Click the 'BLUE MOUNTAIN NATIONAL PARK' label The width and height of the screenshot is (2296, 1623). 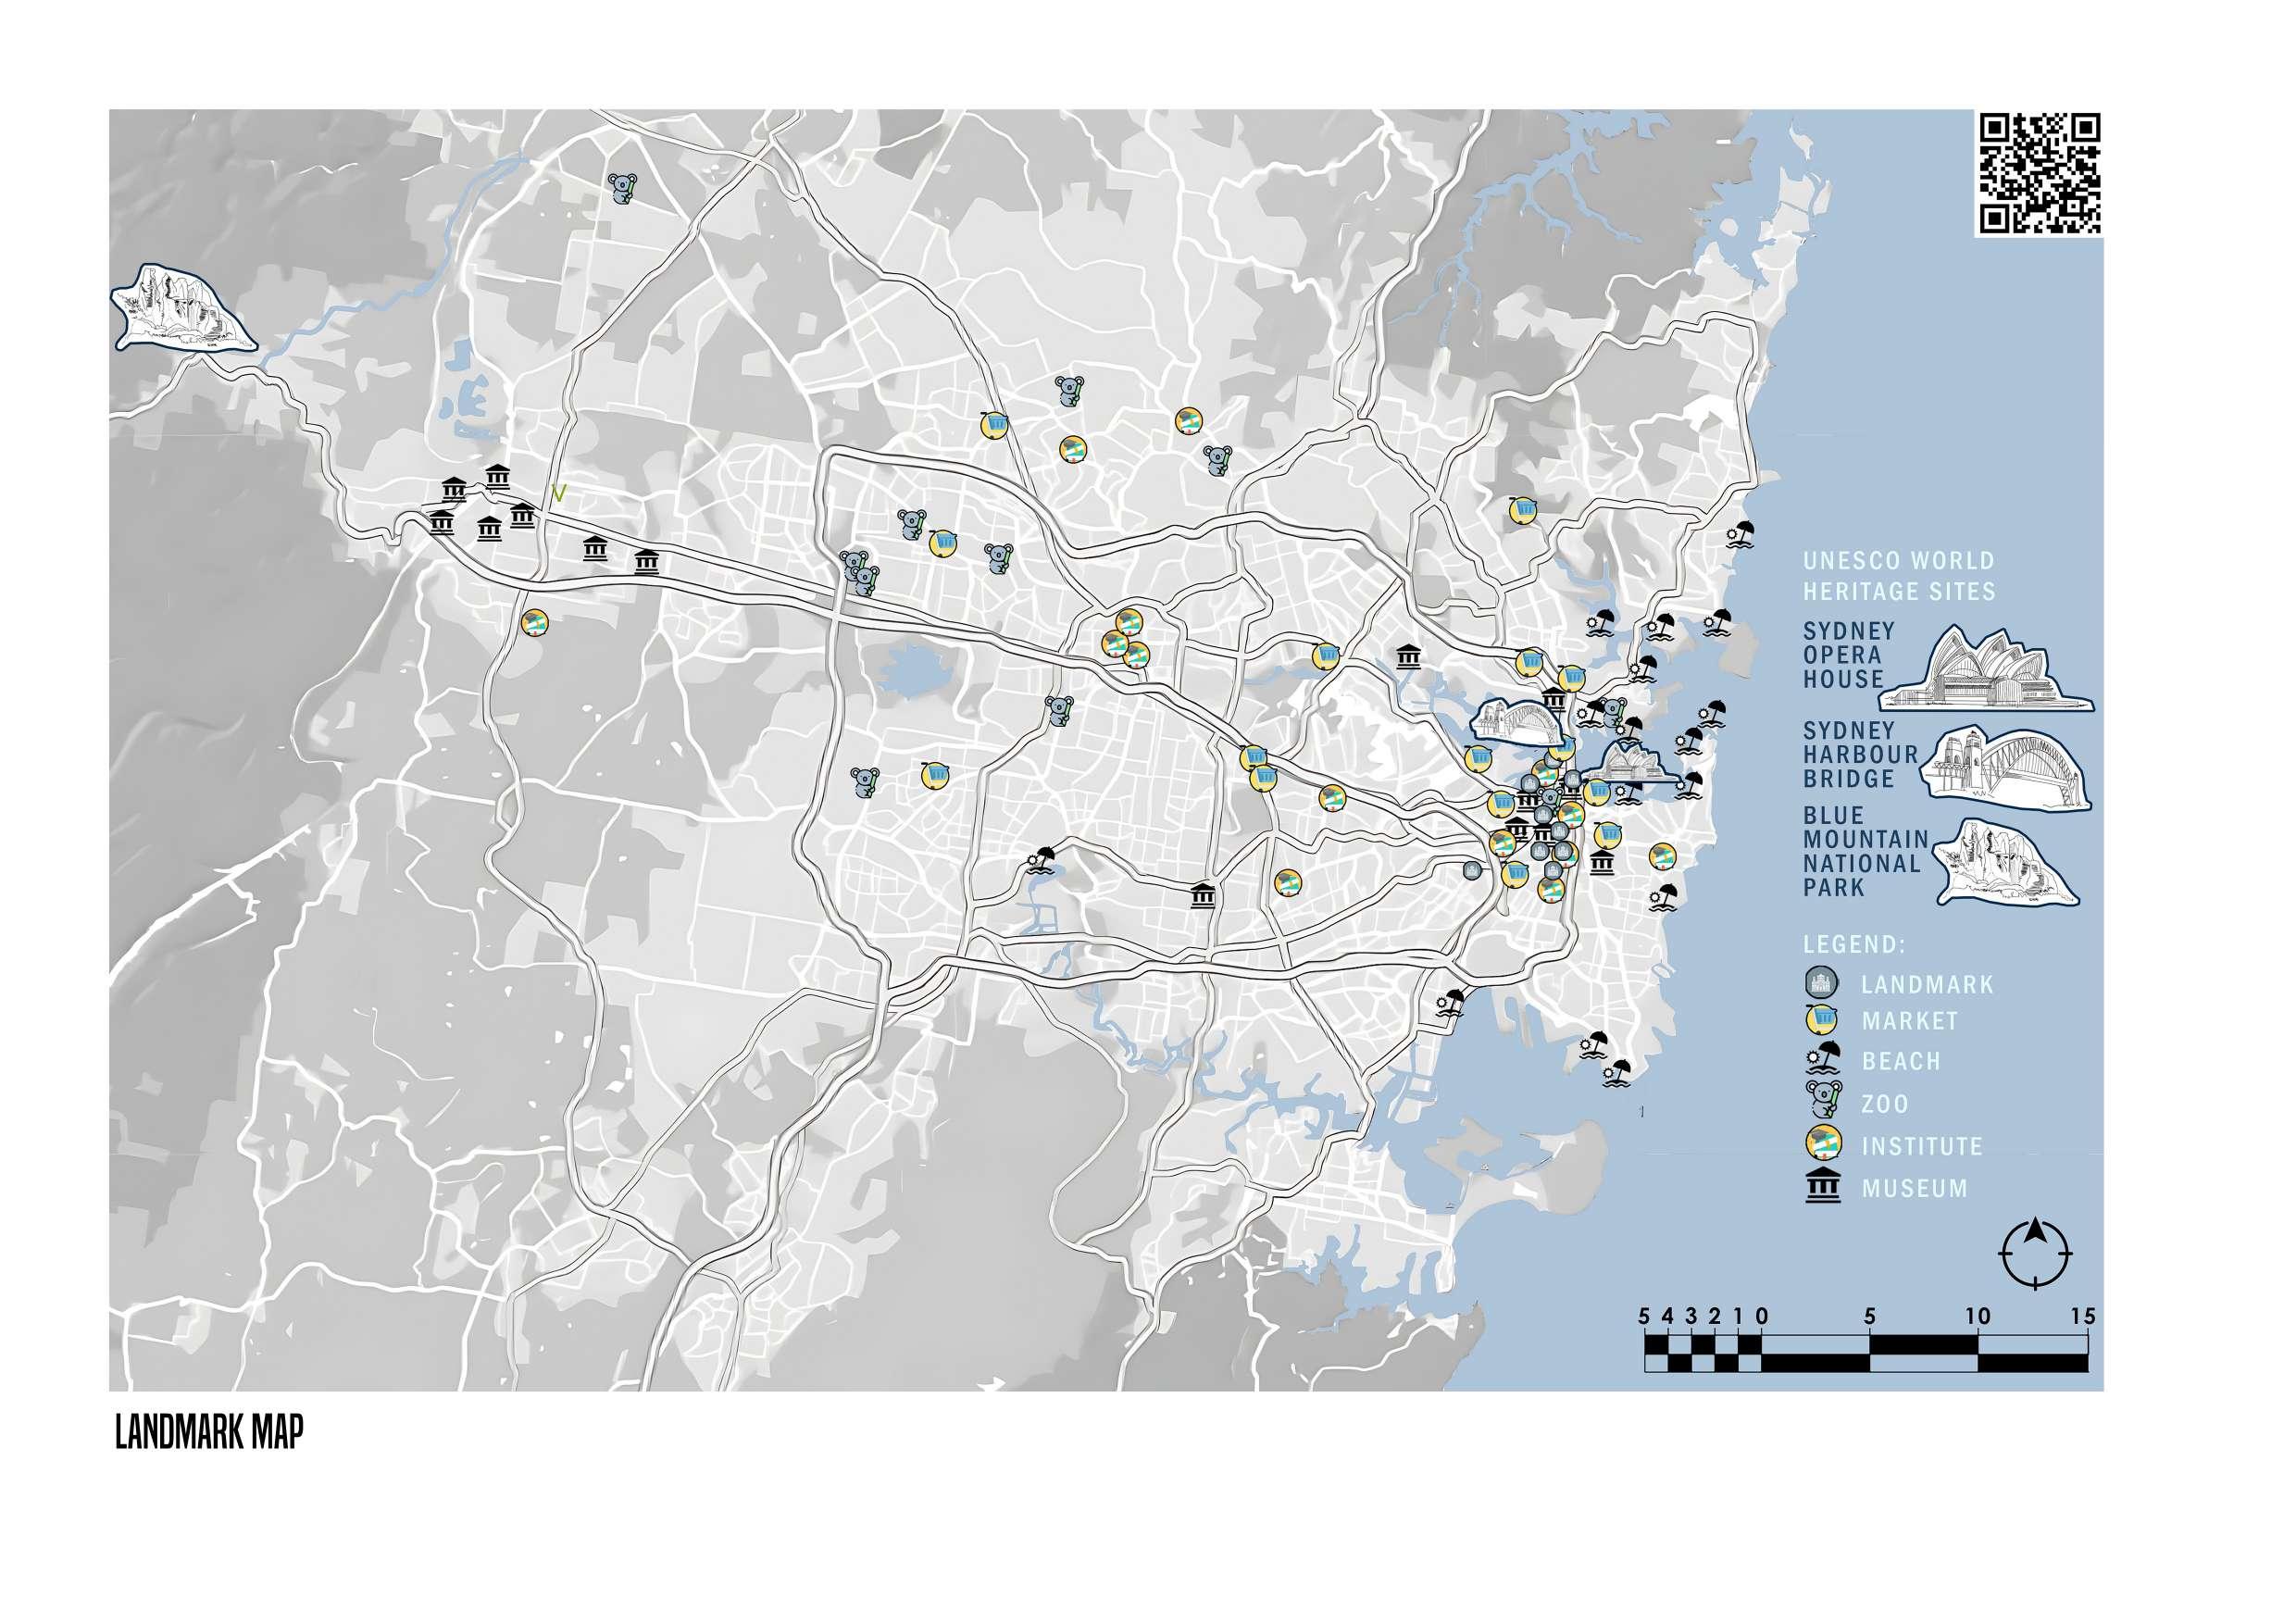coord(1865,851)
